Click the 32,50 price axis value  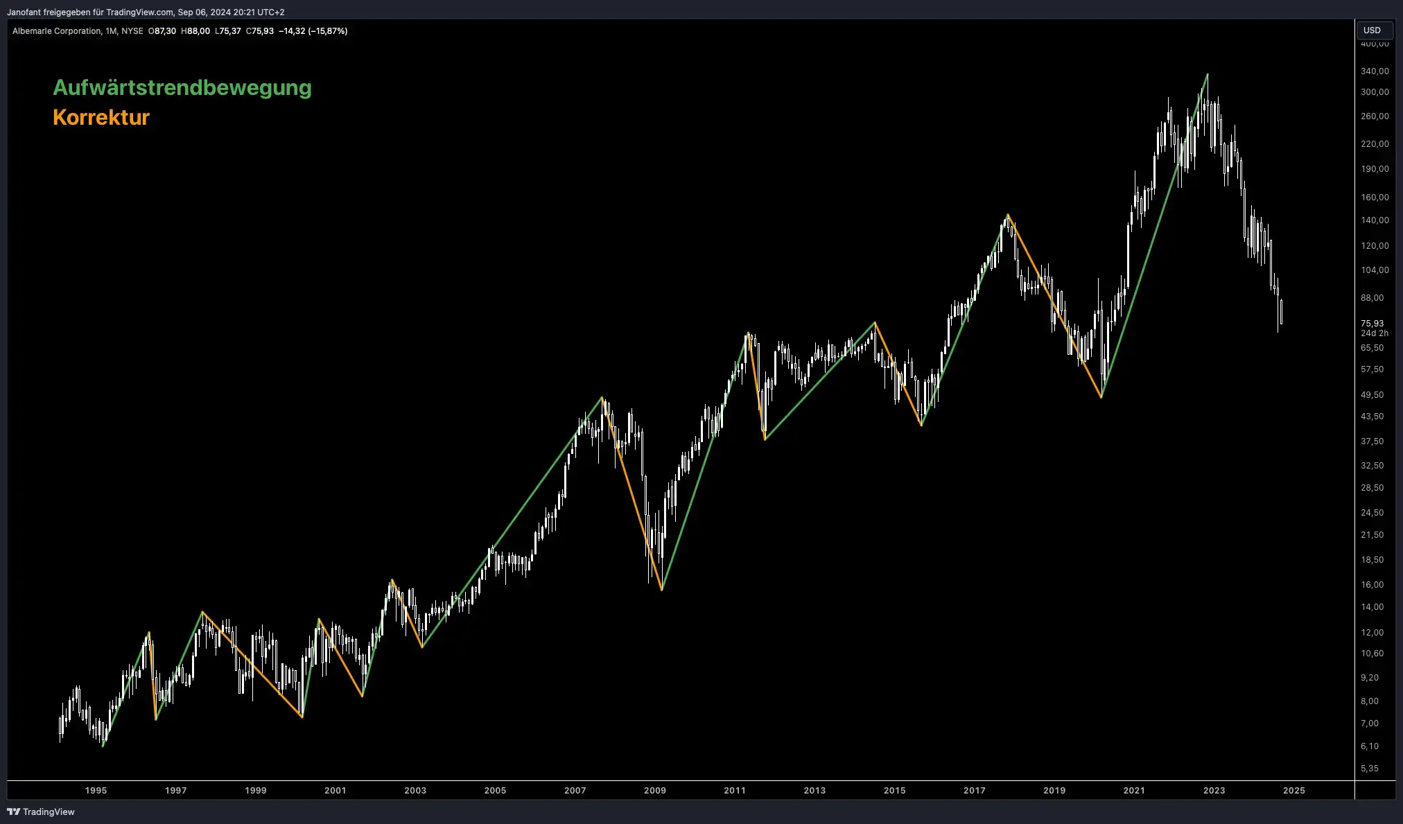click(x=1372, y=466)
